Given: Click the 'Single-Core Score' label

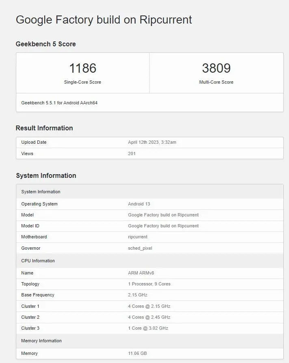Looking at the screenshot, I should coord(83,82).
